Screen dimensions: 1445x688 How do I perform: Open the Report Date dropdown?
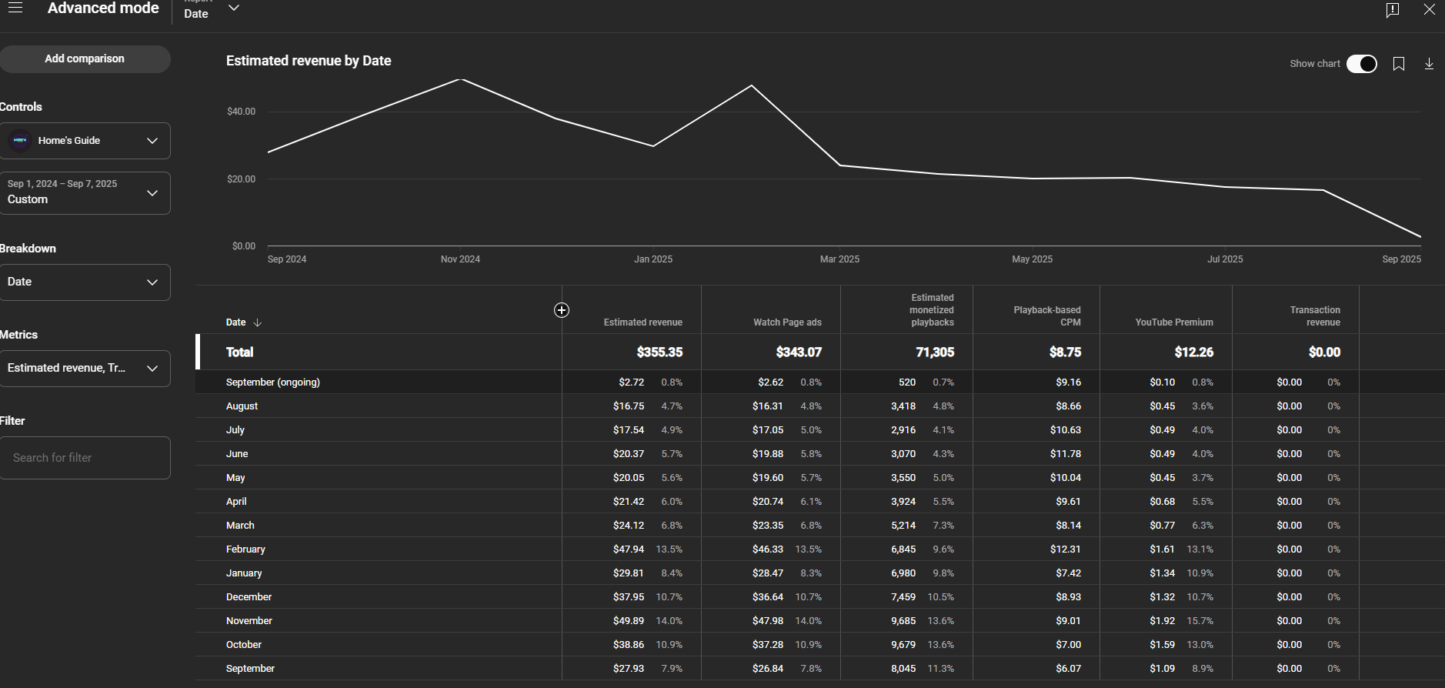(212, 9)
